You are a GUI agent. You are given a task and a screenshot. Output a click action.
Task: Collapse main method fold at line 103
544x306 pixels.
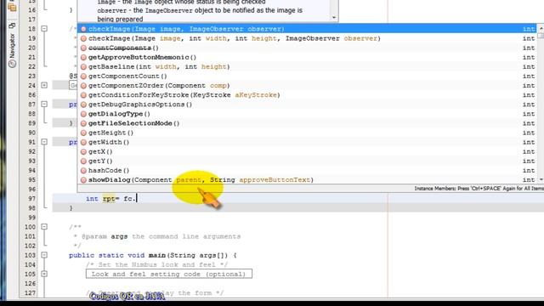pyautogui.click(x=44, y=255)
